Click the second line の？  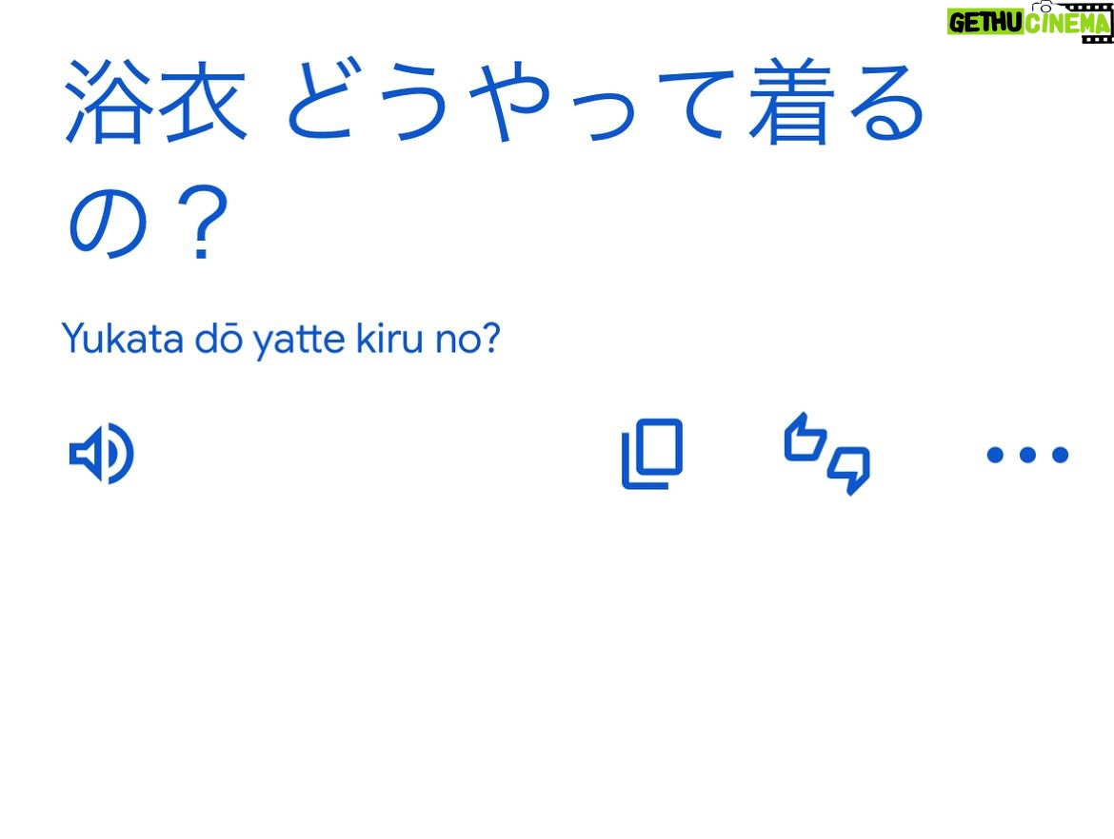pyautogui.click(x=148, y=223)
